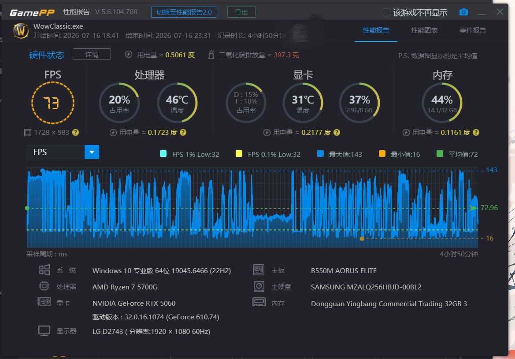The width and height of the screenshot is (515, 359).
Task: Click the B550M AORUS ELITE text
Action: coord(344,270)
